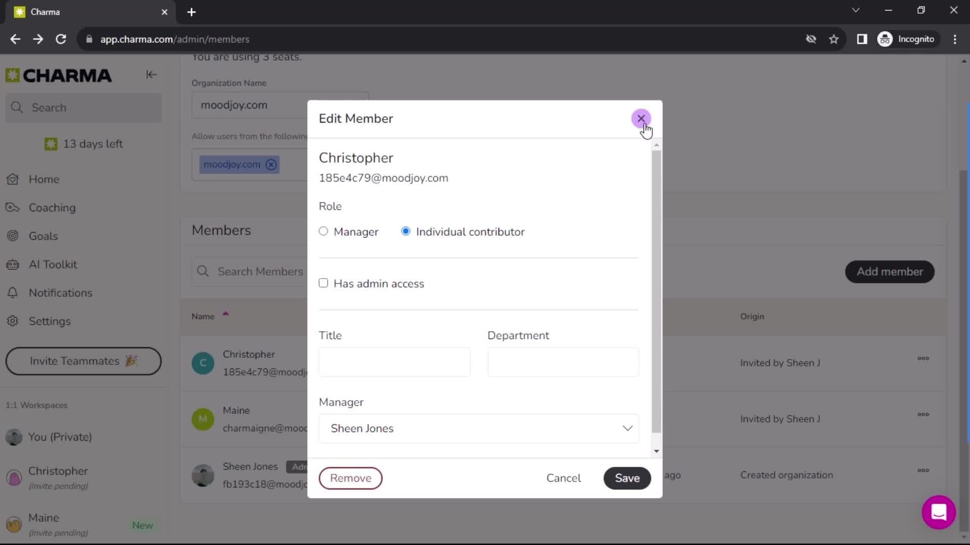This screenshot has width=970, height=545.
Task: Click Invite Teammates button
Action: (83, 361)
